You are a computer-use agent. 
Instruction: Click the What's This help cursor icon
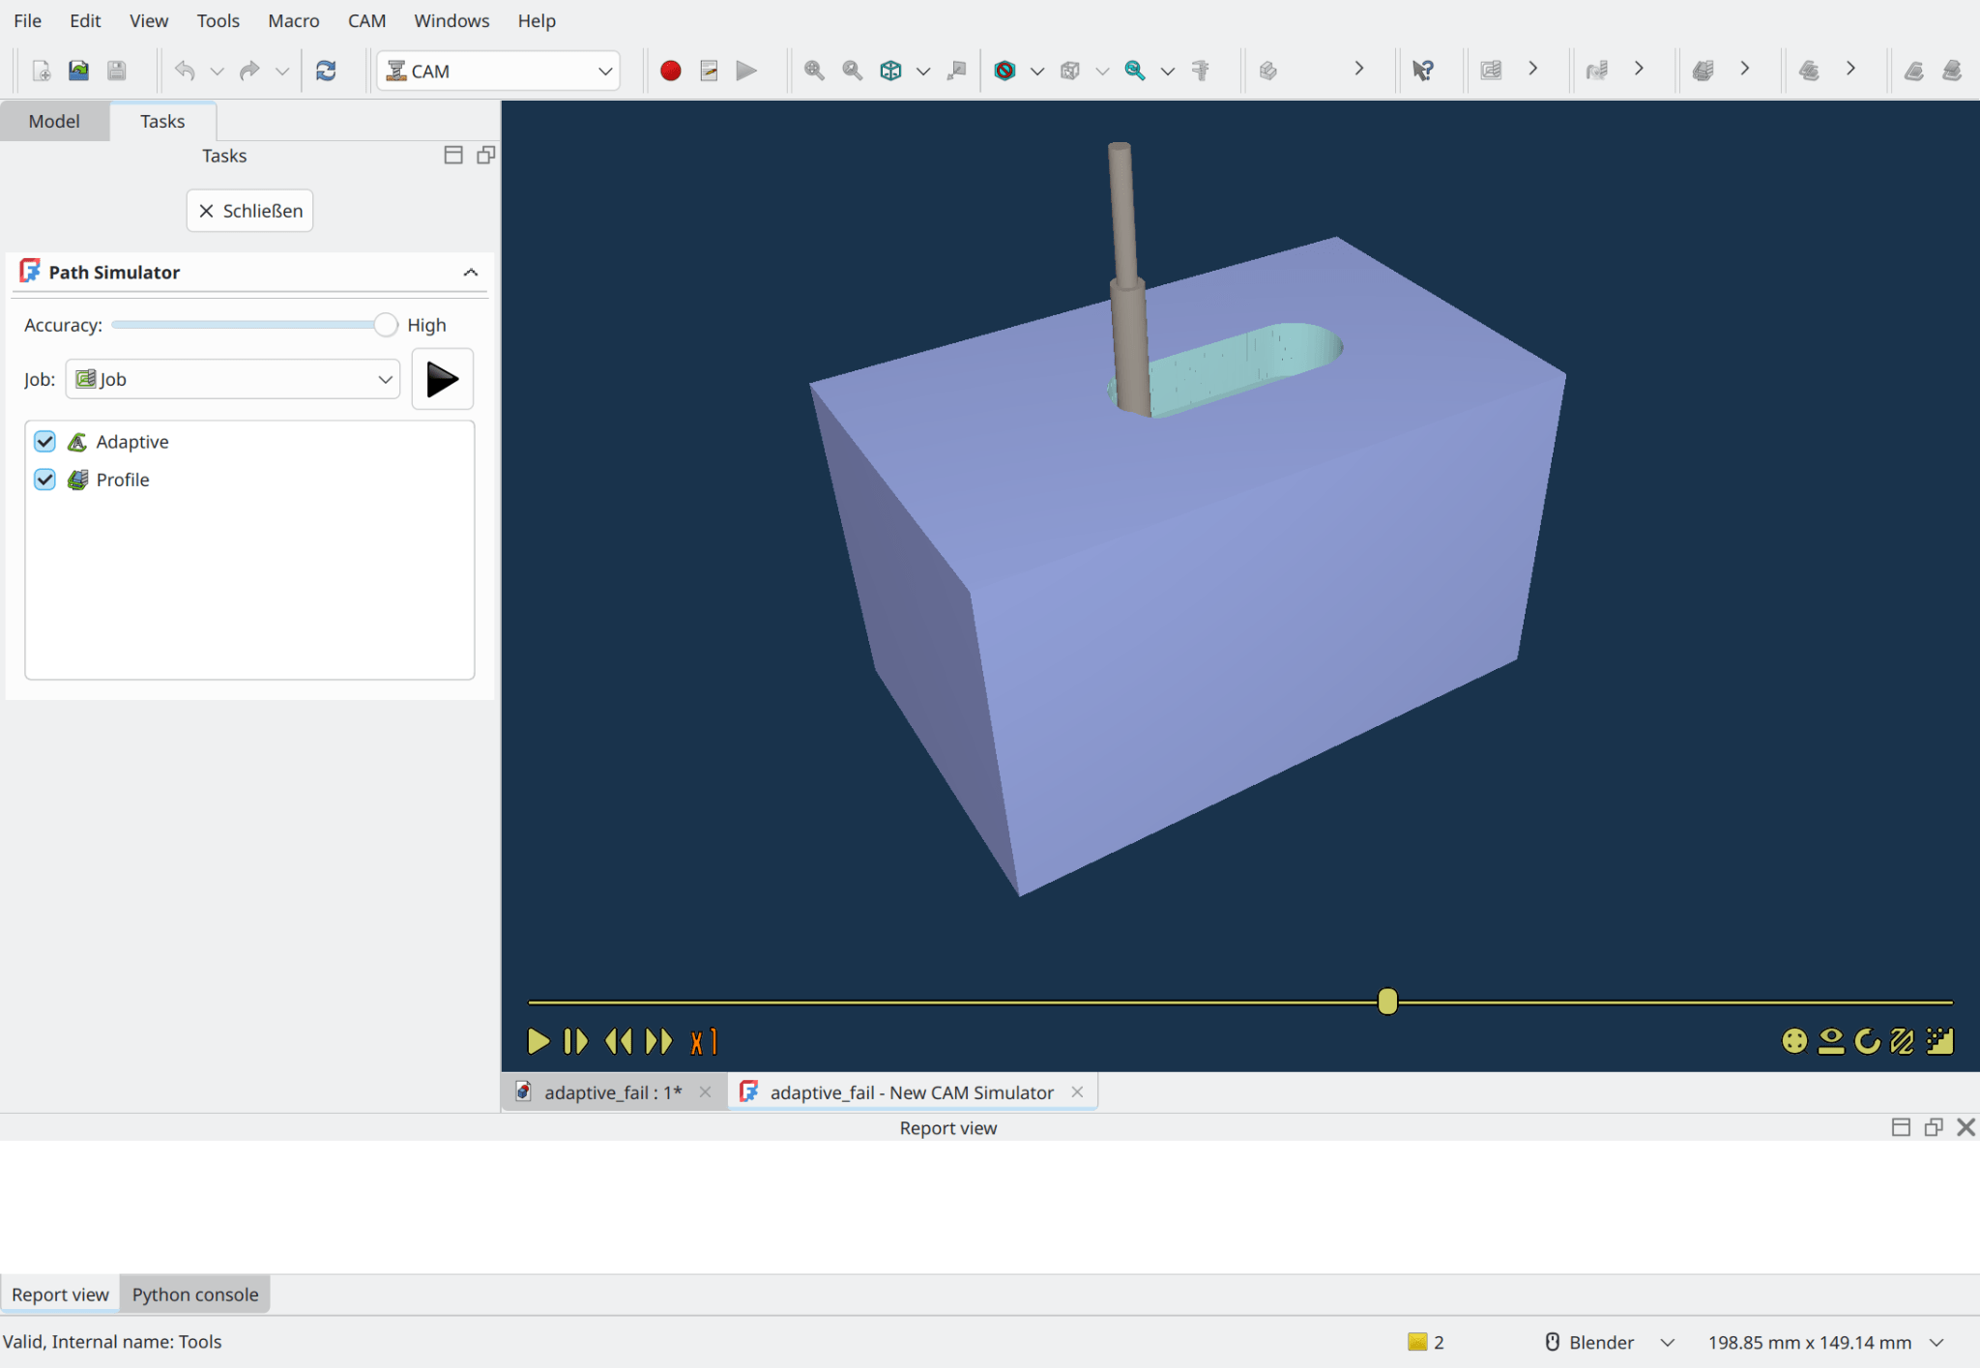click(x=1422, y=71)
